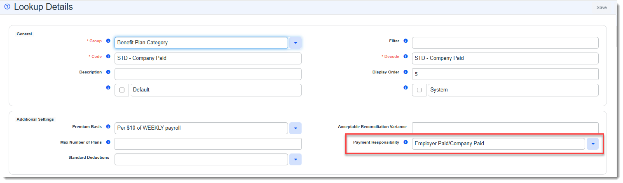Screen dimensions: 623x183
Task: Click the info icon next to Description
Action: click(x=108, y=72)
